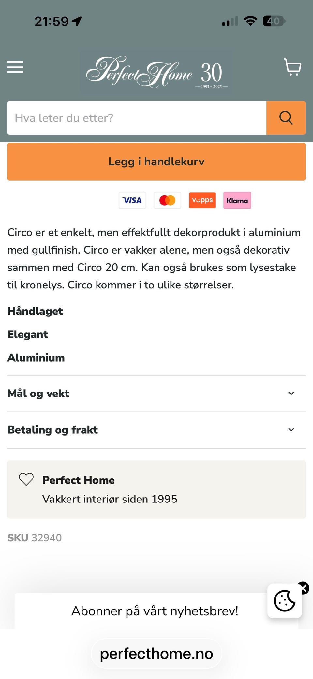Expand the Betaling og frakt section
This screenshot has width=313, height=679.
point(156,430)
